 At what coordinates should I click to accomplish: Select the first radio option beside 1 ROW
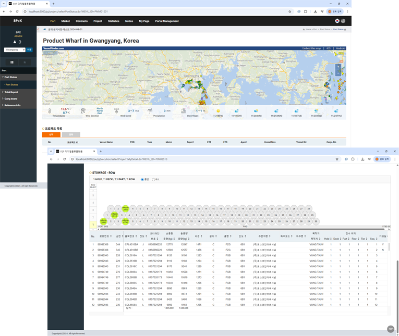pos(142,180)
